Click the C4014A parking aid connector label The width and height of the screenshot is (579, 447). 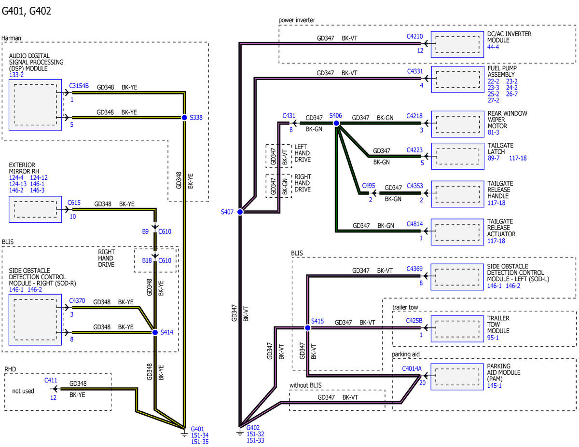[x=412, y=369]
